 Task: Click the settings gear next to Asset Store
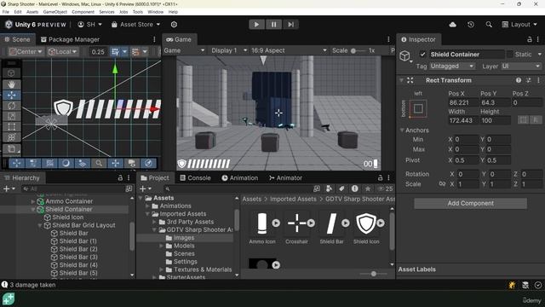click(174, 25)
